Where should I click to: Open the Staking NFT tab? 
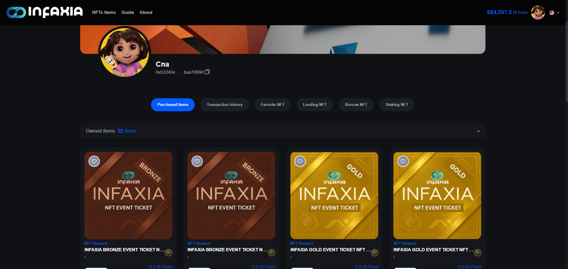click(x=397, y=105)
